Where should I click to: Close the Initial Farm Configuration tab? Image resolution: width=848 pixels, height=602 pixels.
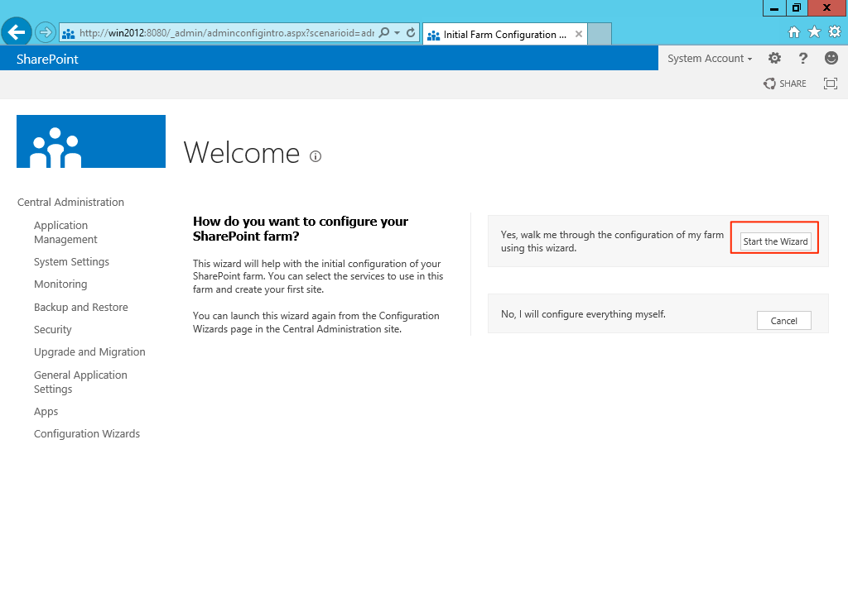point(579,34)
